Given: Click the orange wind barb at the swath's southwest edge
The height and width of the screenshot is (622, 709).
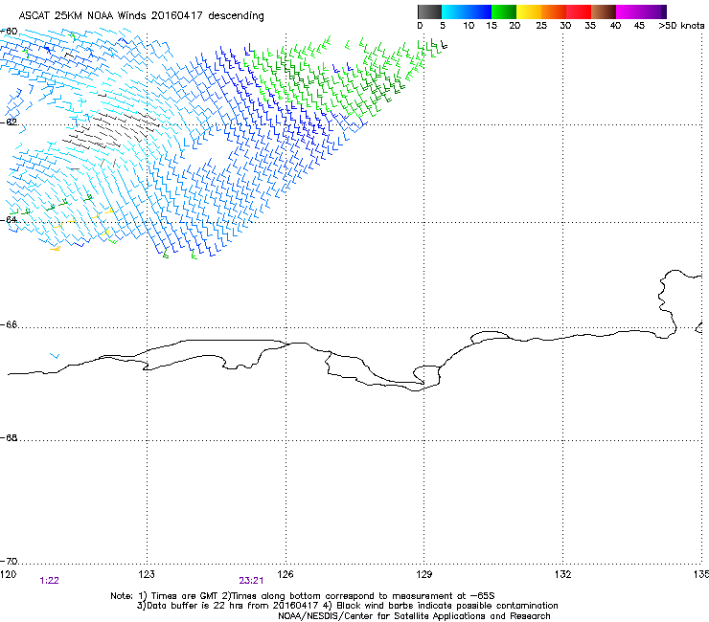Looking at the screenshot, I should tap(55, 248).
